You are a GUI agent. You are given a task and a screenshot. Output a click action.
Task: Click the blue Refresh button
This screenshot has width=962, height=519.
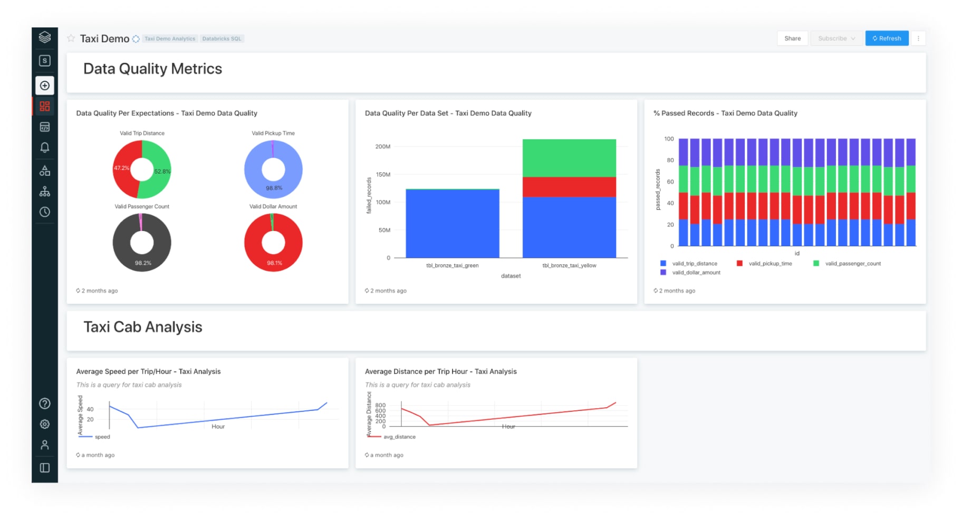(887, 38)
